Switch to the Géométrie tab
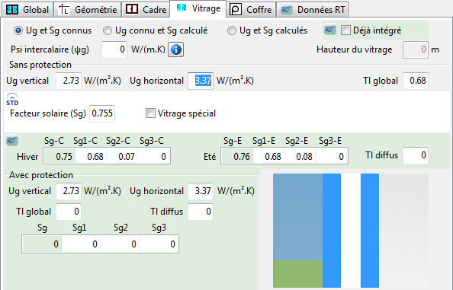The width and height of the screenshot is (453, 290). click(88, 9)
